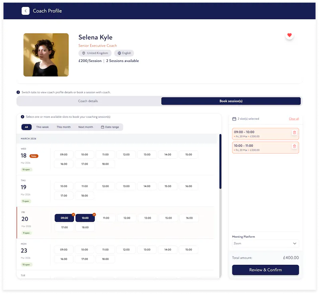Go back using the chevron button
Image resolution: width=319 pixels, height=294 pixels.
(26, 11)
